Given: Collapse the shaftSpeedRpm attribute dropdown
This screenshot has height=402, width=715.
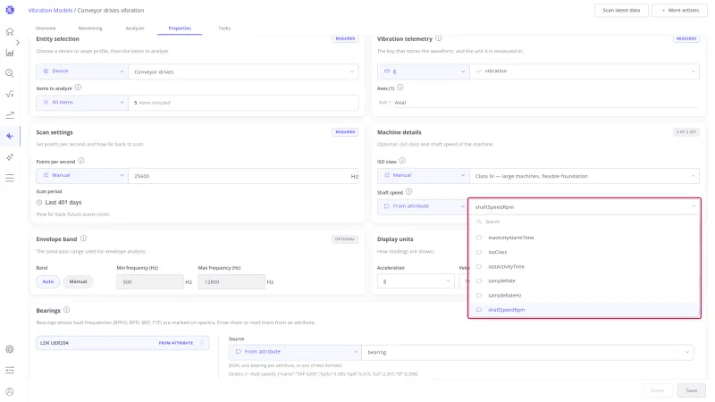Looking at the screenshot, I should pyautogui.click(x=585, y=207).
